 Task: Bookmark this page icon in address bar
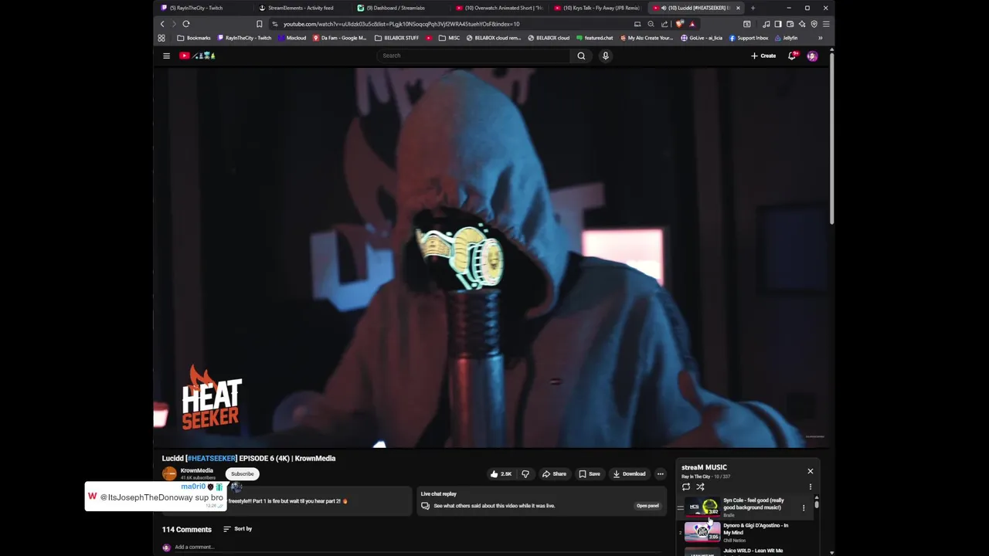coord(260,24)
